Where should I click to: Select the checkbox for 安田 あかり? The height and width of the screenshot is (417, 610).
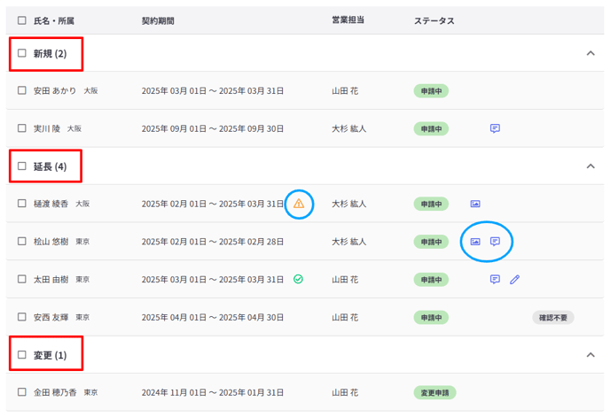coord(22,90)
